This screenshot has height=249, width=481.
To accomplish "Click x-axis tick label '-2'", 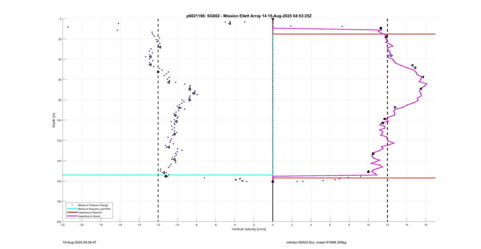I will (x=254, y=225).
